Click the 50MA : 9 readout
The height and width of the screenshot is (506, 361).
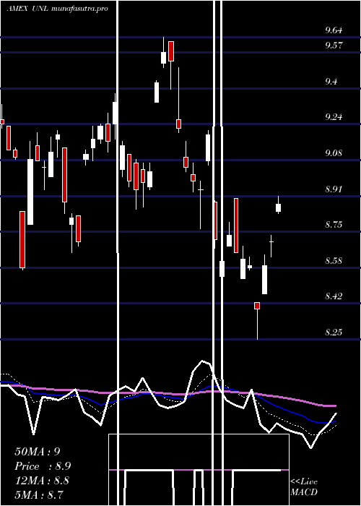point(38,452)
